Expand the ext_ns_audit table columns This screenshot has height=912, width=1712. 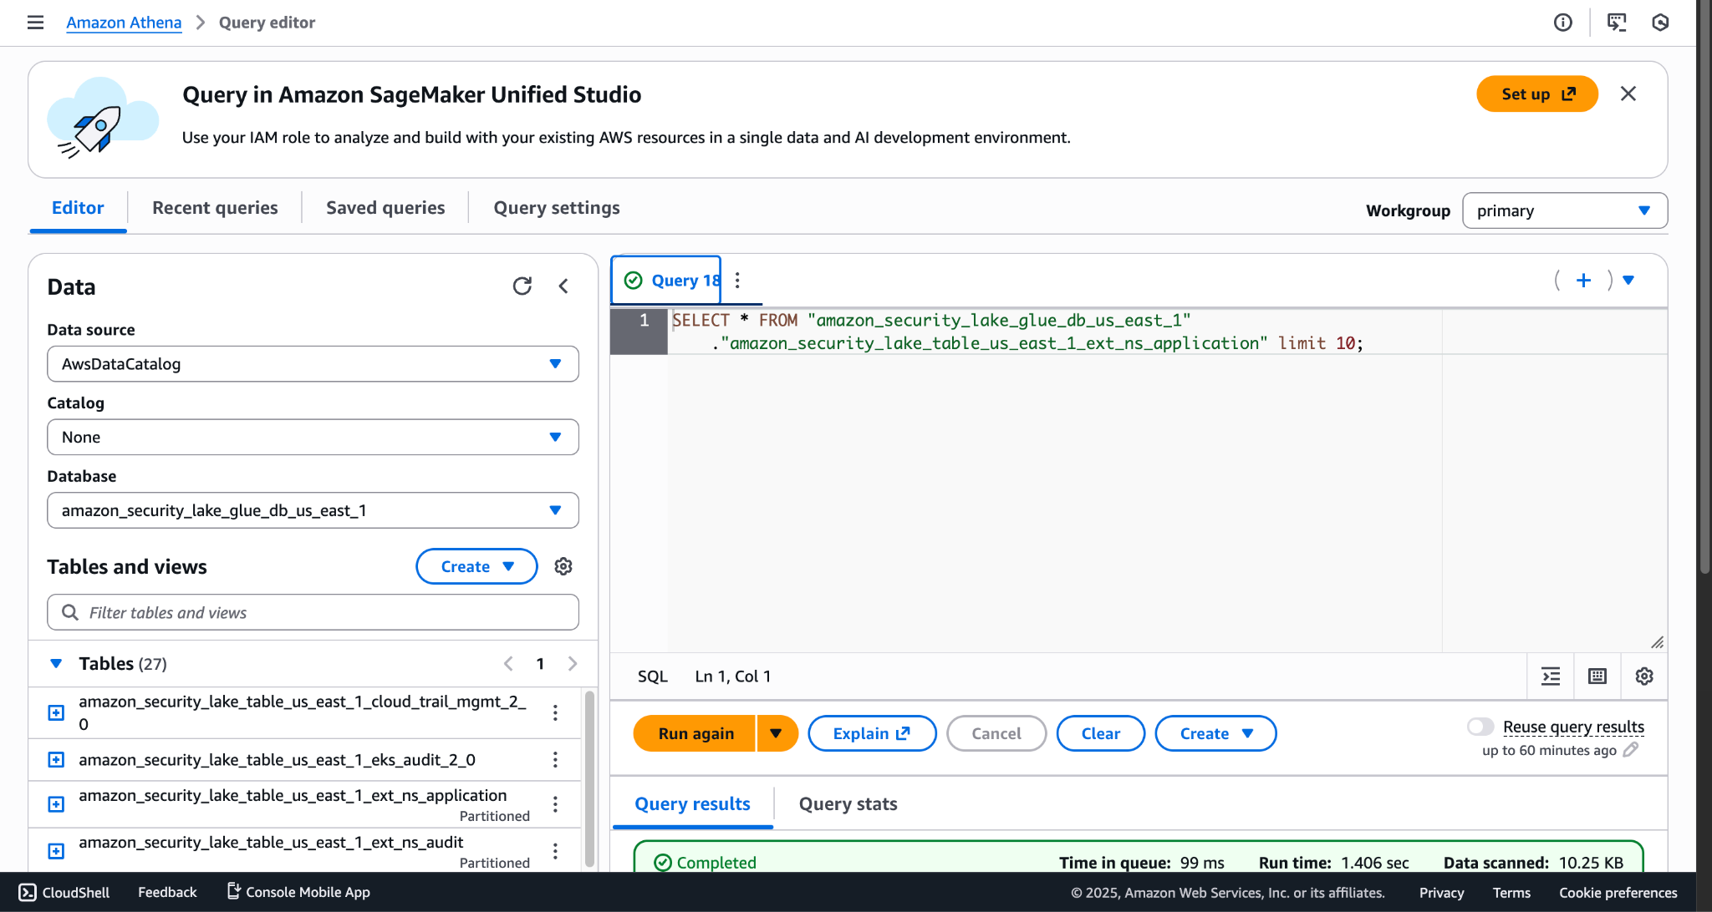tap(56, 851)
